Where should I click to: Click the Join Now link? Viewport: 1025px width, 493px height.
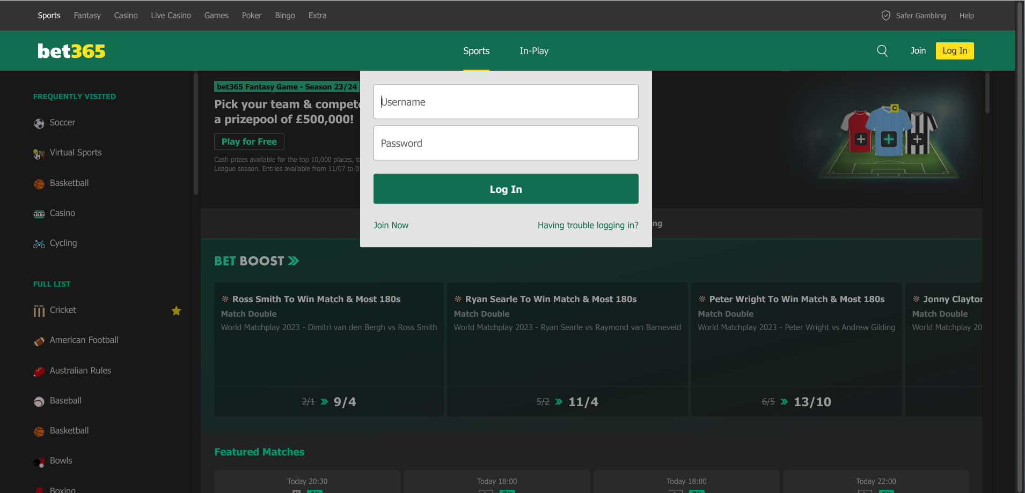[391, 225]
